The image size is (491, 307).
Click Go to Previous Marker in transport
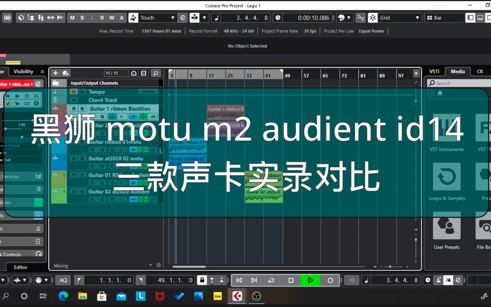click(x=239, y=280)
